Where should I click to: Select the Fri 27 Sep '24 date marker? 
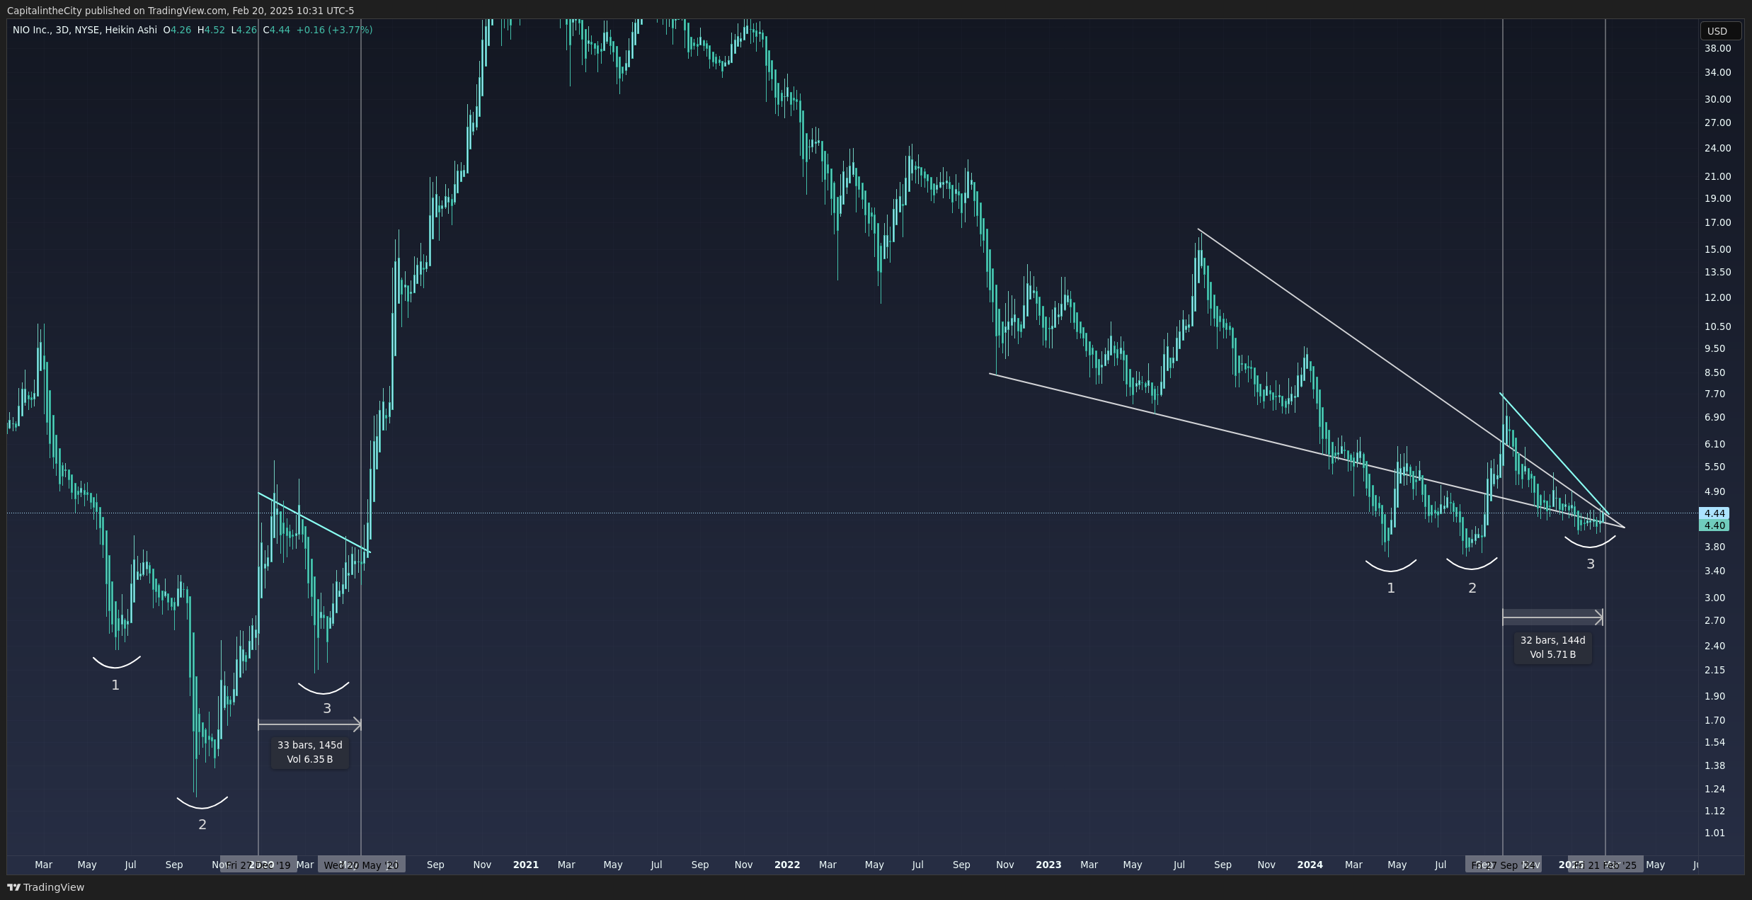click(x=1503, y=865)
